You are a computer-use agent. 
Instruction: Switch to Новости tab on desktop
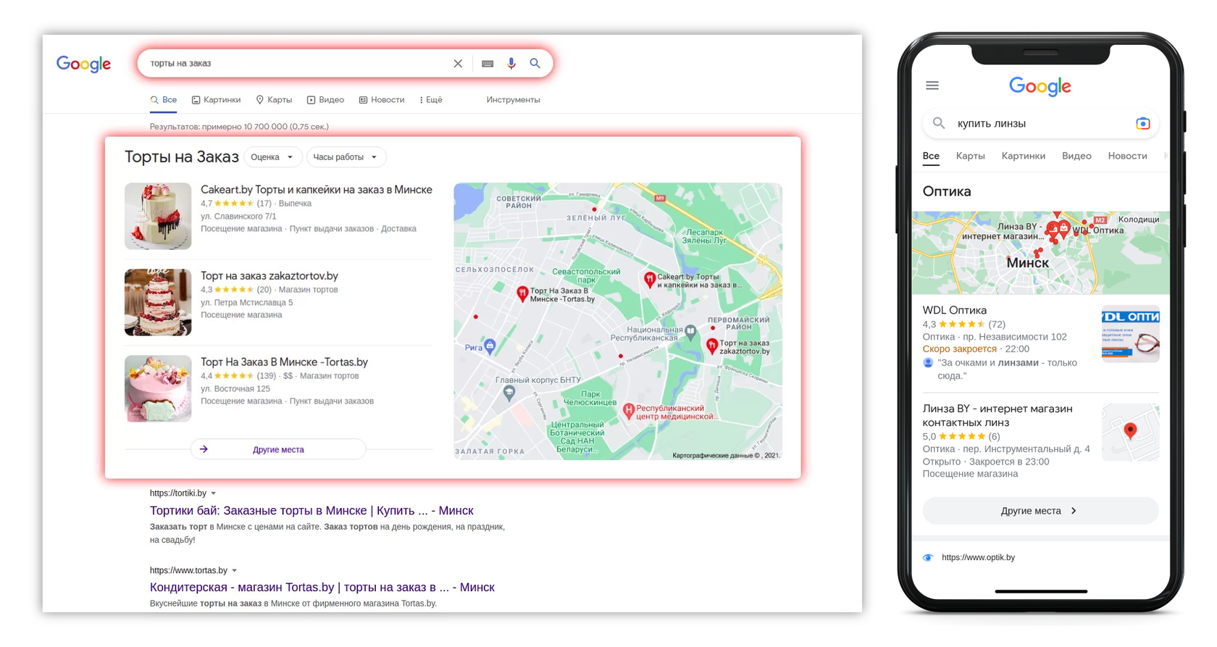[x=382, y=100]
